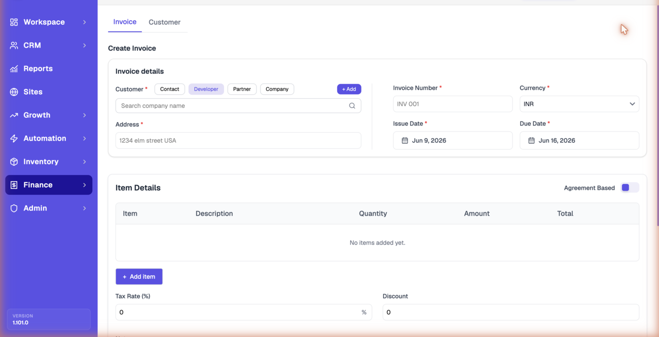Click the Sites globe icon
The image size is (659, 337).
(14, 92)
